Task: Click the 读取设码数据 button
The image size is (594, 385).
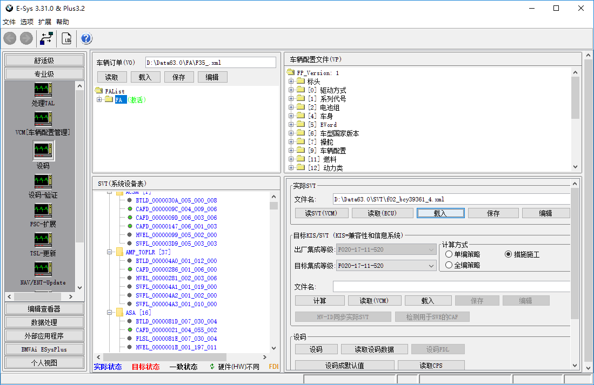Action: (374, 349)
